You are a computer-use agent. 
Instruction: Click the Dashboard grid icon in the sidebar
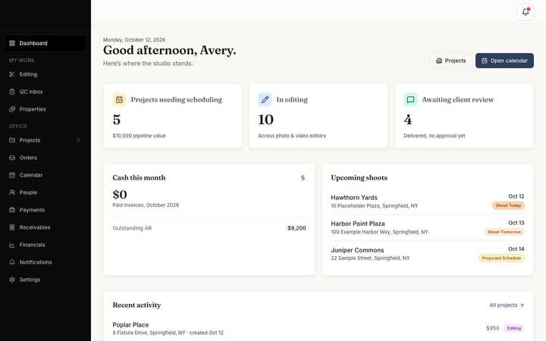point(12,43)
